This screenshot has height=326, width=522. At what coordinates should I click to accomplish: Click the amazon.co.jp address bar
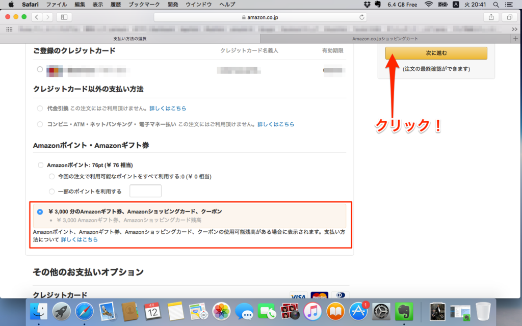click(x=260, y=17)
